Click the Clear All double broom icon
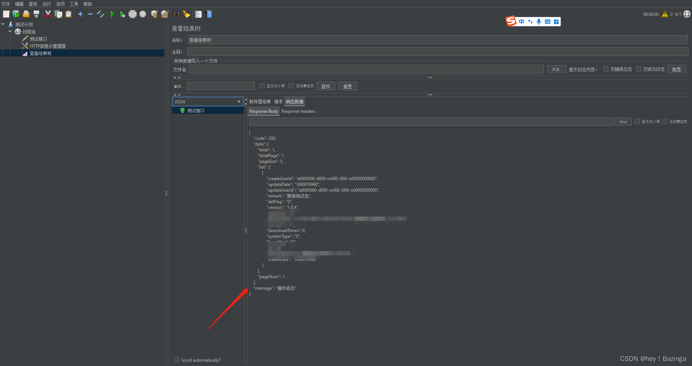 click(x=165, y=14)
